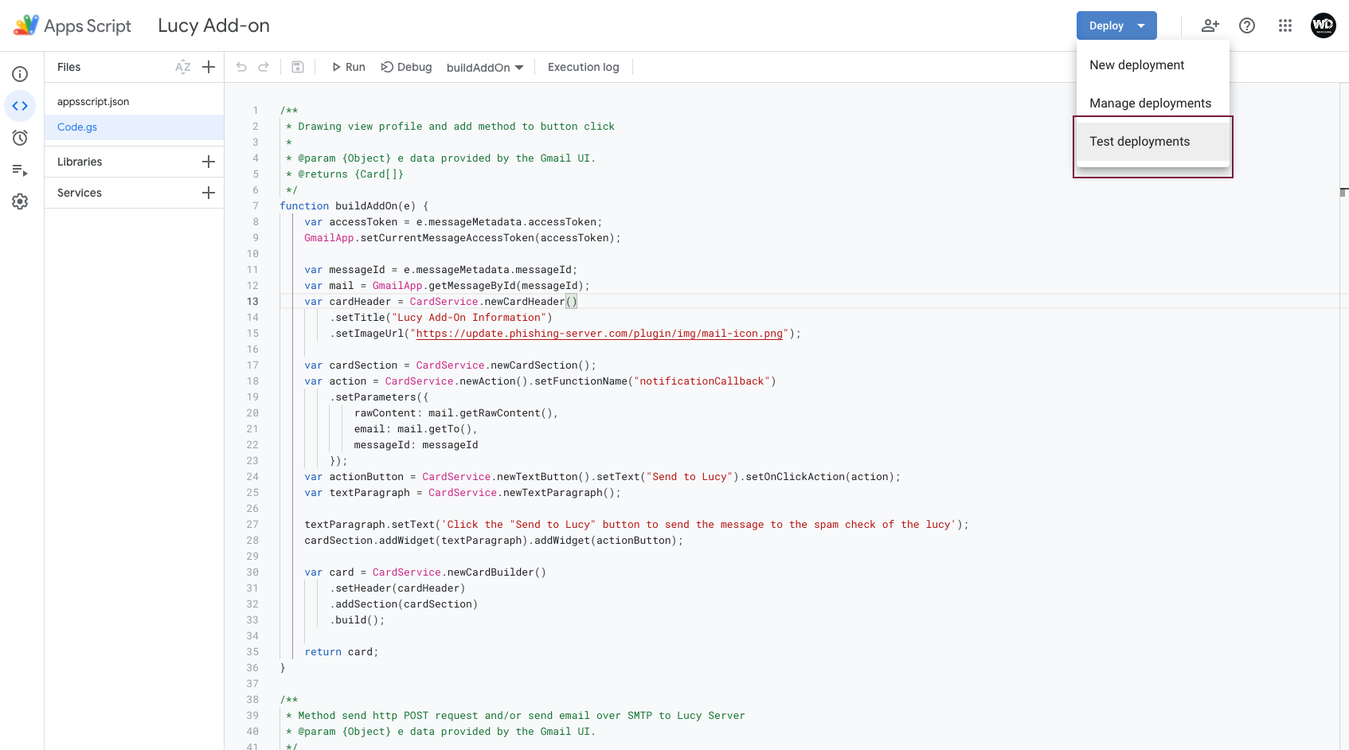Open the phishing-server mail-icon.png URL link
This screenshot has height=750, width=1349.
(599, 334)
